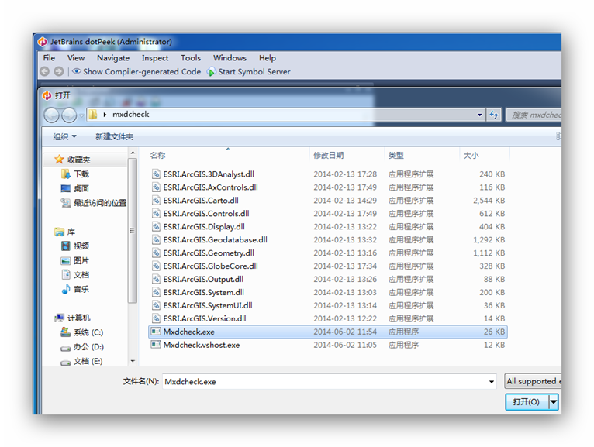This screenshot has width=594, height=447.
Task: Click the refresh address bar icon
Action: point(494,115)
